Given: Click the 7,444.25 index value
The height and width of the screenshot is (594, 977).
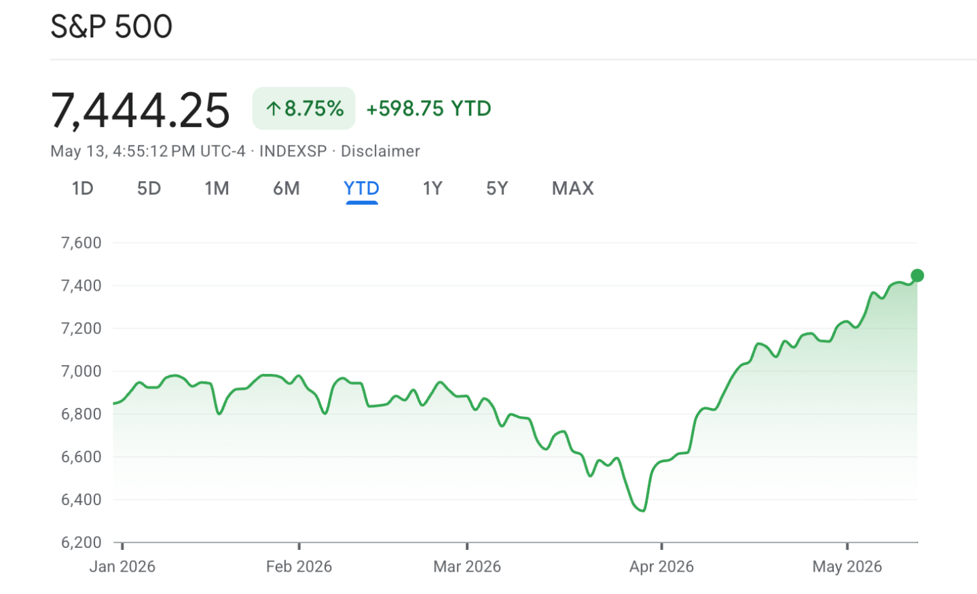Looking at the screenshot, I should (140, 111).
